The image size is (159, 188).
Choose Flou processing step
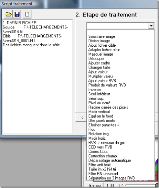point(92,129)
